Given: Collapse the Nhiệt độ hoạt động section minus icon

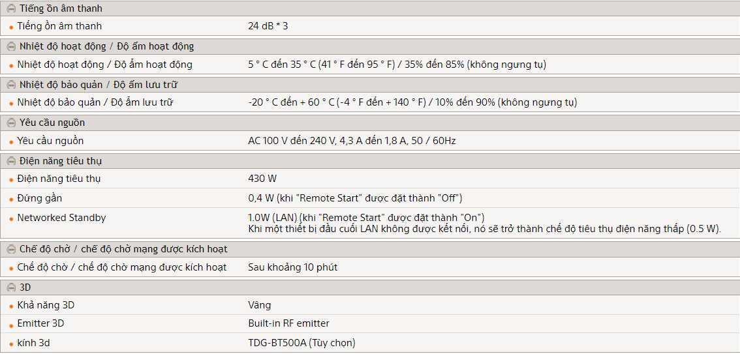Looking at the screenshot, I should click(x=11, y=47).
